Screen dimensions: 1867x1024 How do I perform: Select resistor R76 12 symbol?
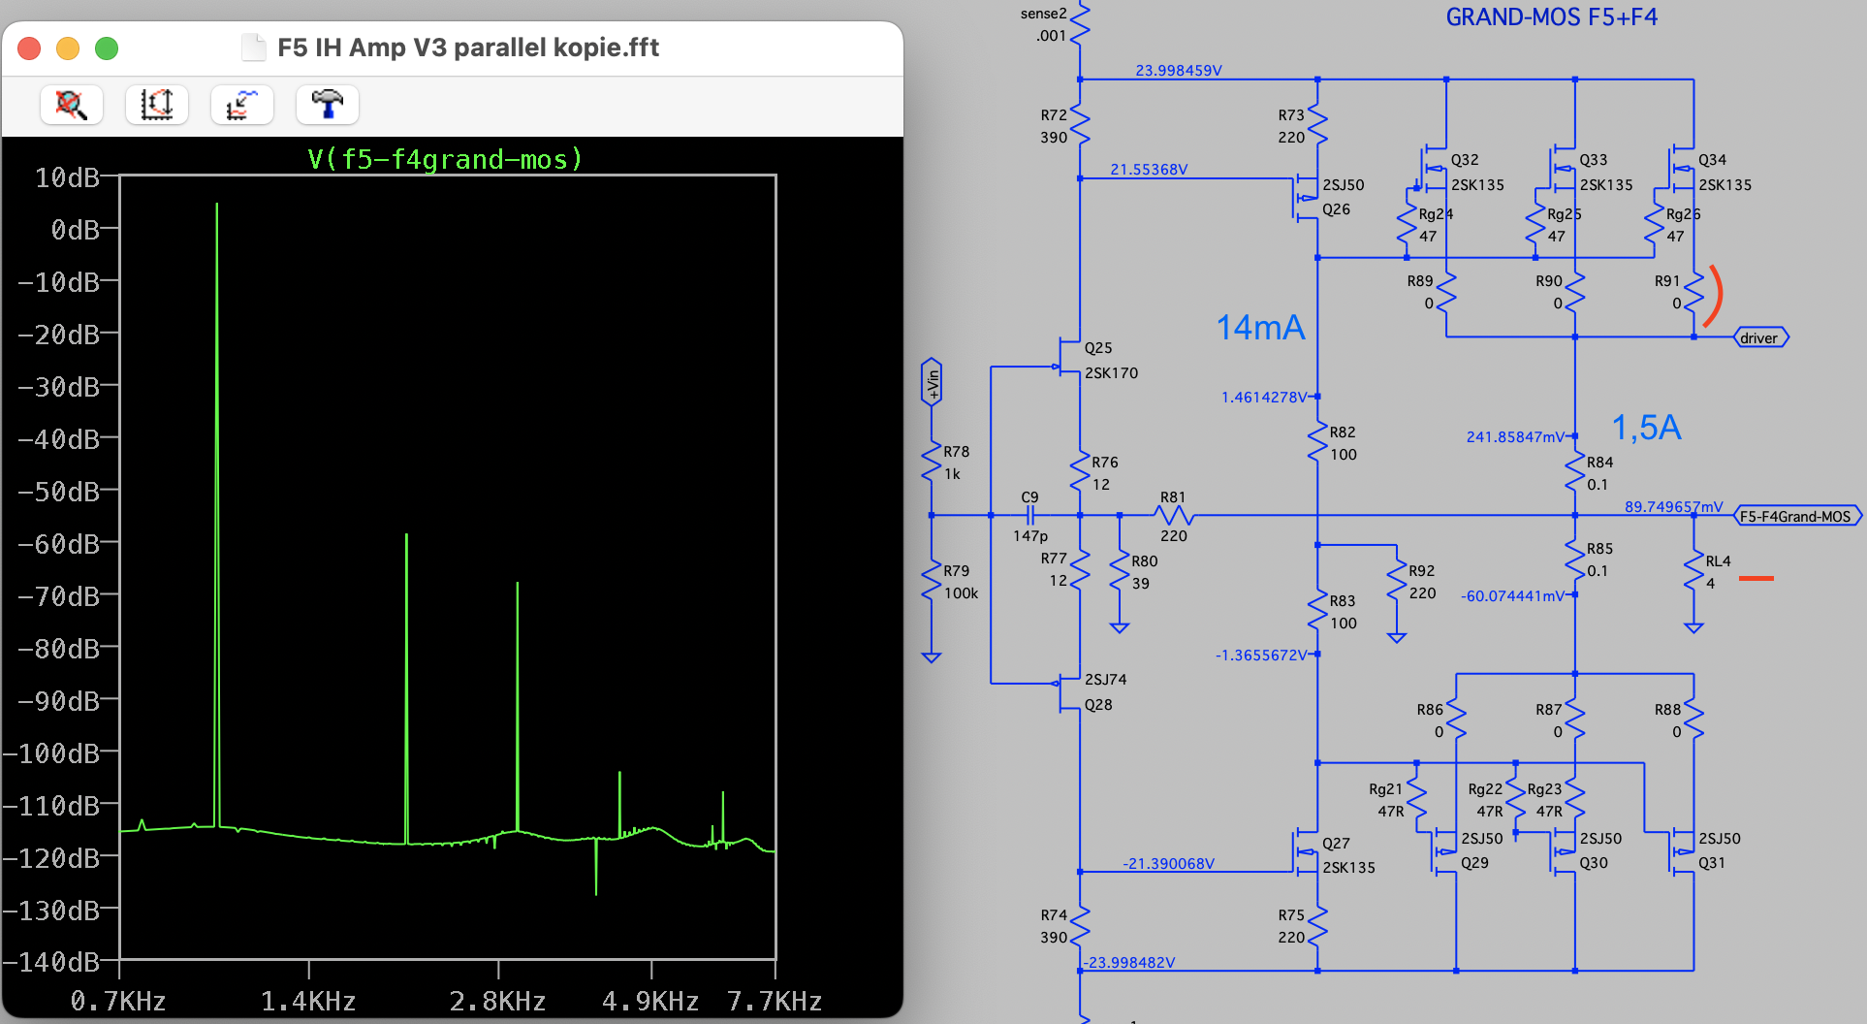click(x=1080, y=473)
